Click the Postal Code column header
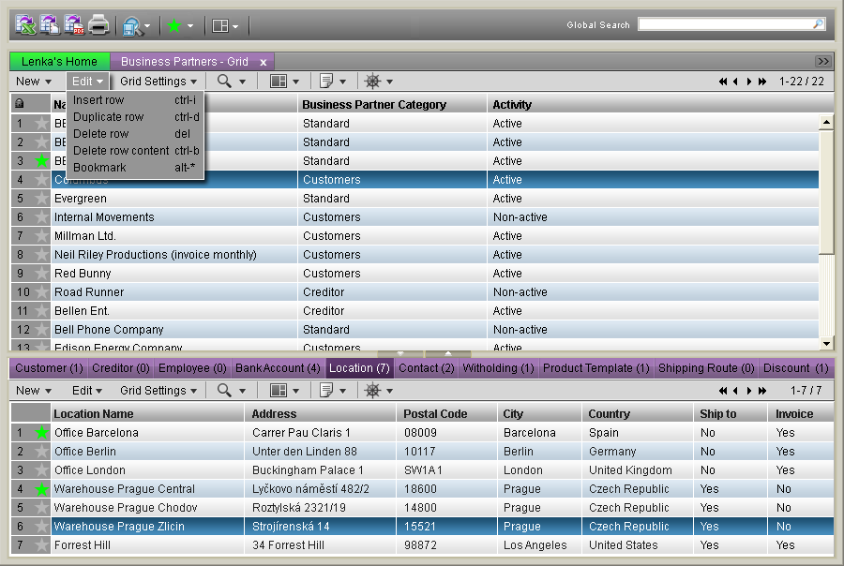Screen dimensions: 844x566 [435, 414]
